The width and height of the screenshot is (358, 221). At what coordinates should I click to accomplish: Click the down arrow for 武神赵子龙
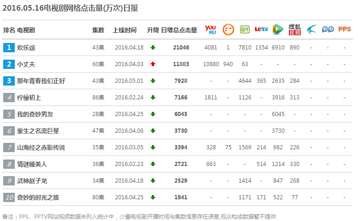tap(153, 181)
